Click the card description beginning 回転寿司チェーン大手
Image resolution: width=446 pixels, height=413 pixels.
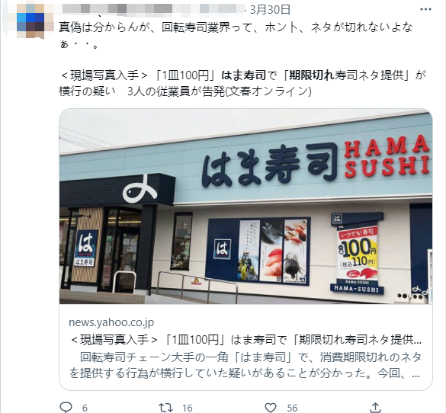[245, 365]
